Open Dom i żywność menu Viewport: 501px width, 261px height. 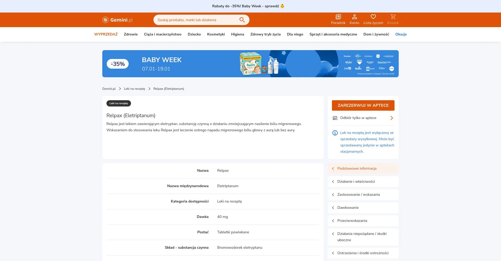coord(376,34)
